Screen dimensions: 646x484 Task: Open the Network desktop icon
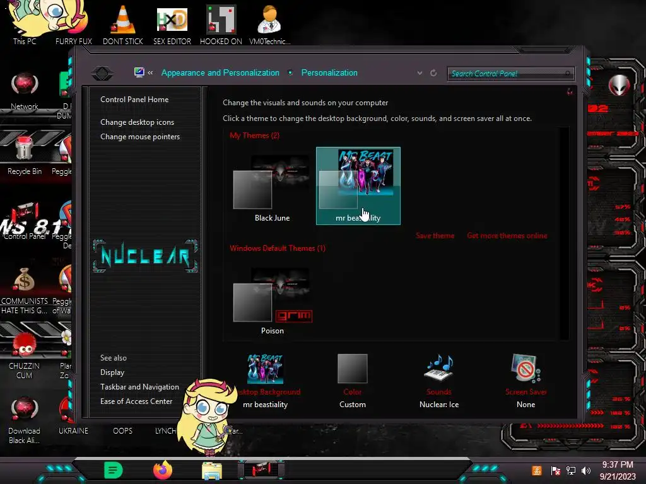pos(25,91)
